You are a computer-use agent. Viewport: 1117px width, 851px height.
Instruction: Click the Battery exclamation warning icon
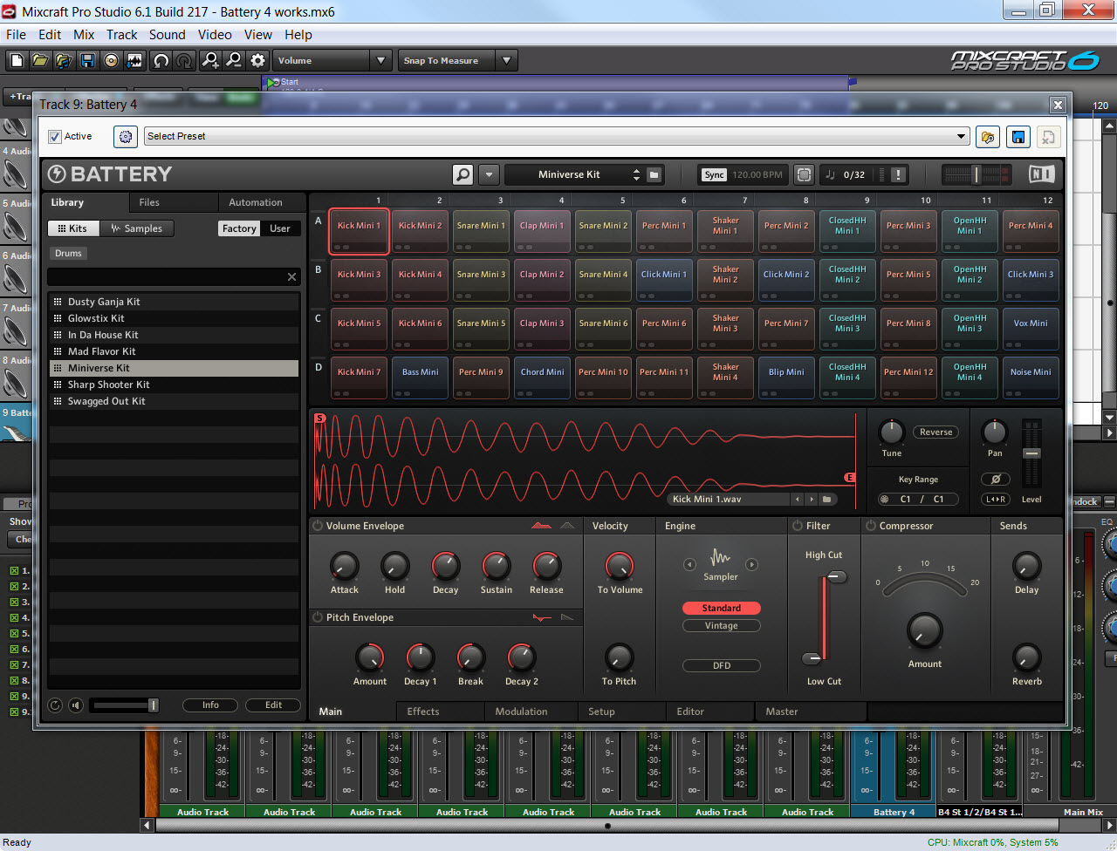(x=897, y=174)
